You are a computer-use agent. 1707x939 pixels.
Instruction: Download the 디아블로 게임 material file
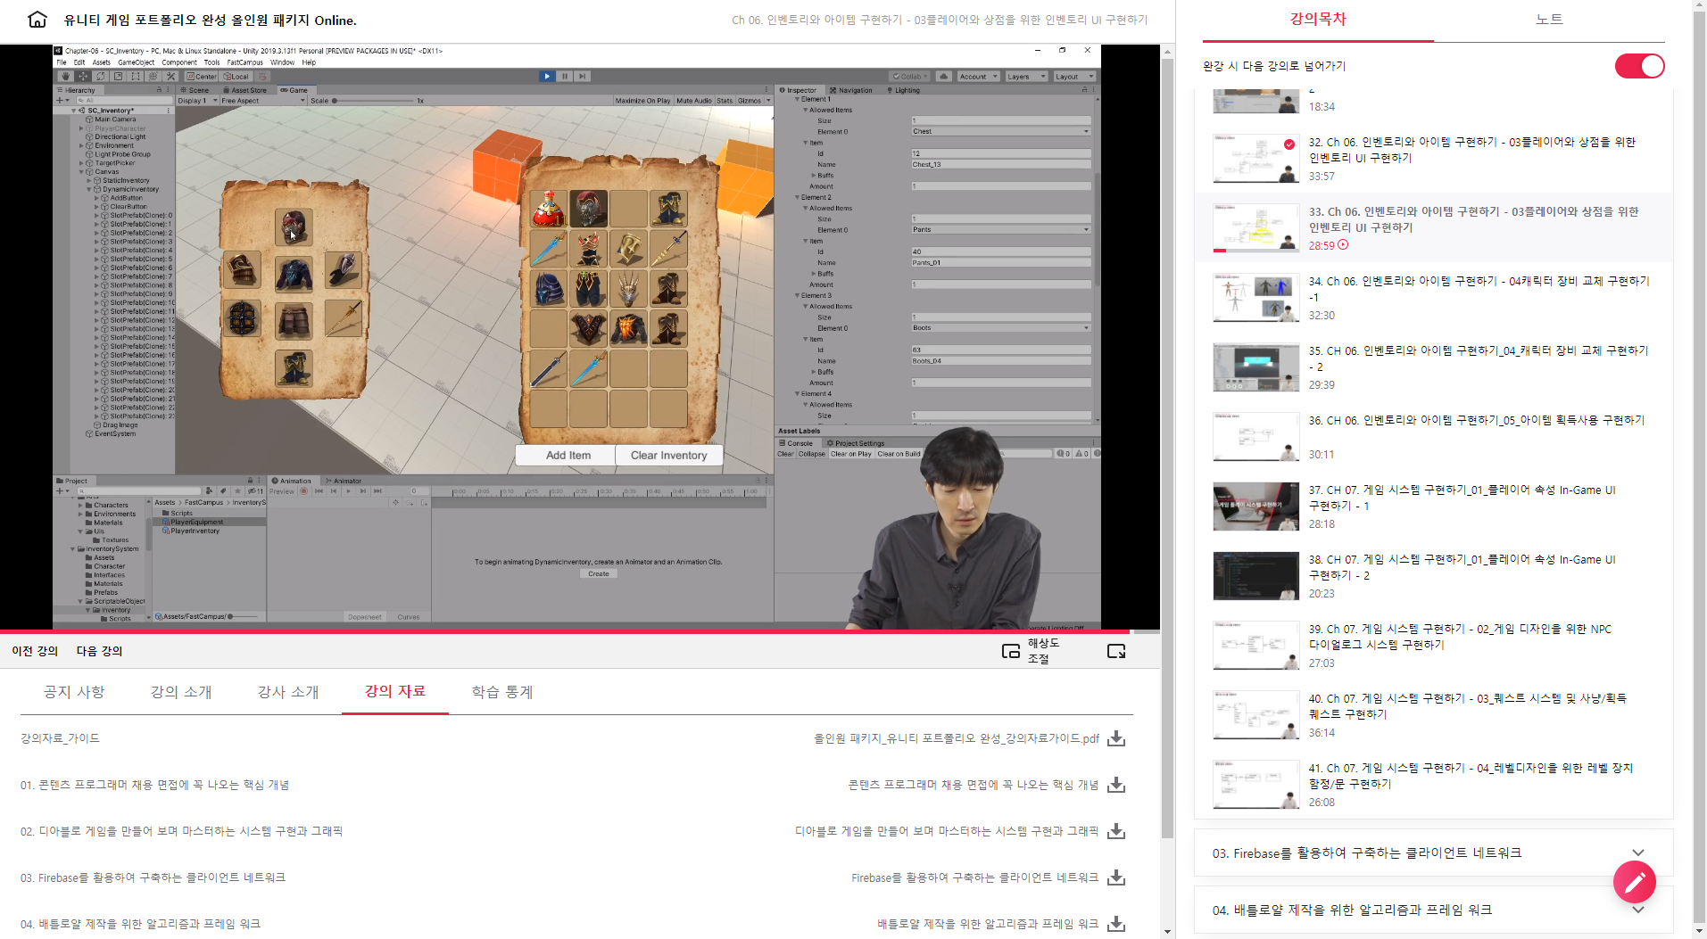(x=1116, y=831)
